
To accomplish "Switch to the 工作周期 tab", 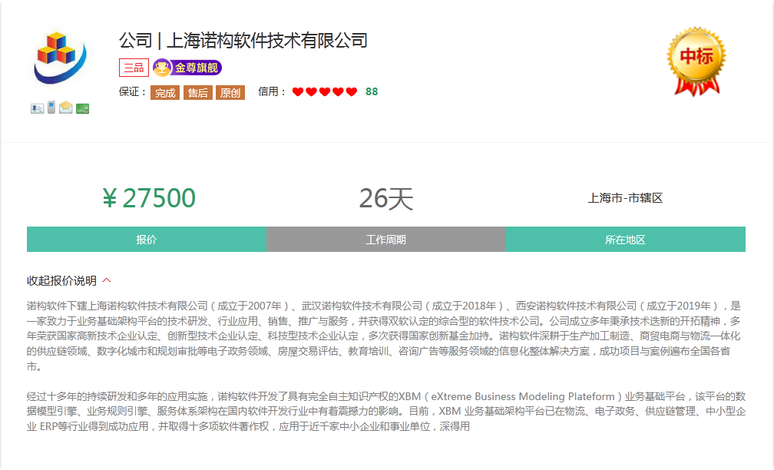I will pos(385,239).
